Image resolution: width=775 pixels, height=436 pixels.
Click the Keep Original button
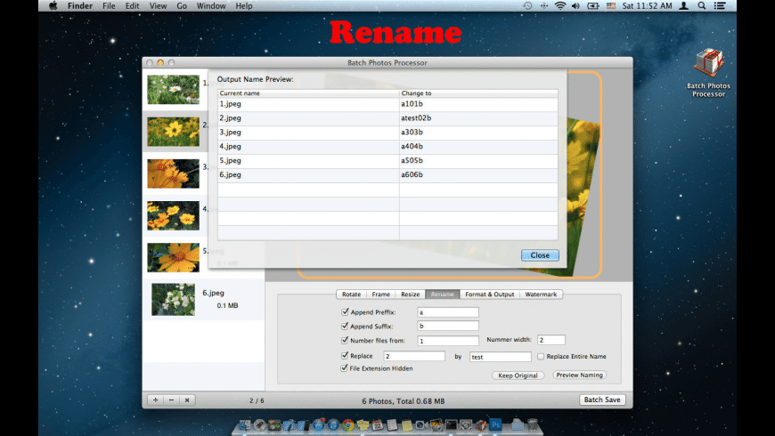[x=518, y=375]
